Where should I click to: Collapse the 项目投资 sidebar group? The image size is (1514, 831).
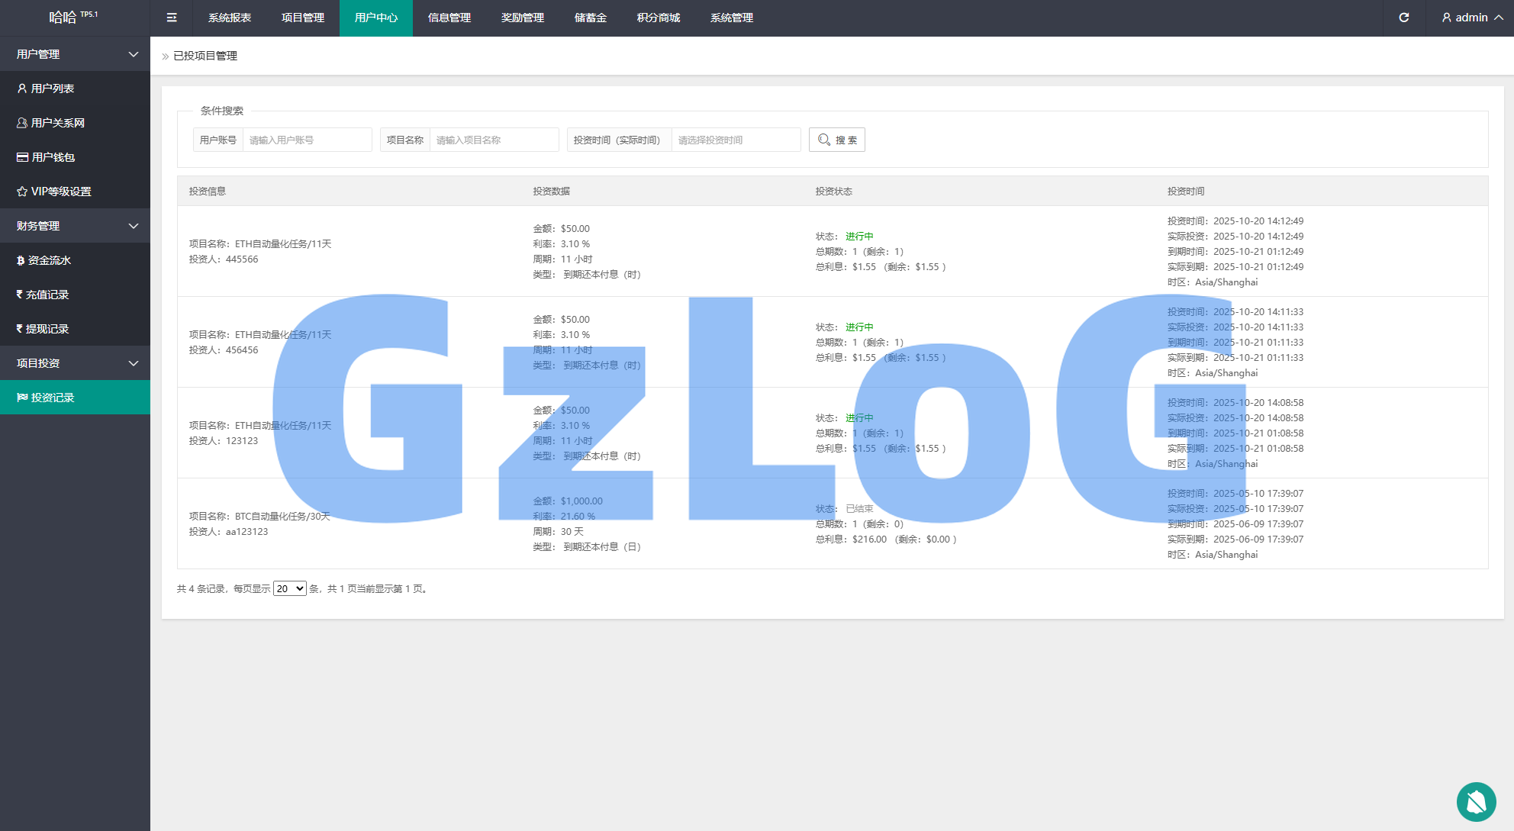tap(75, 363)
